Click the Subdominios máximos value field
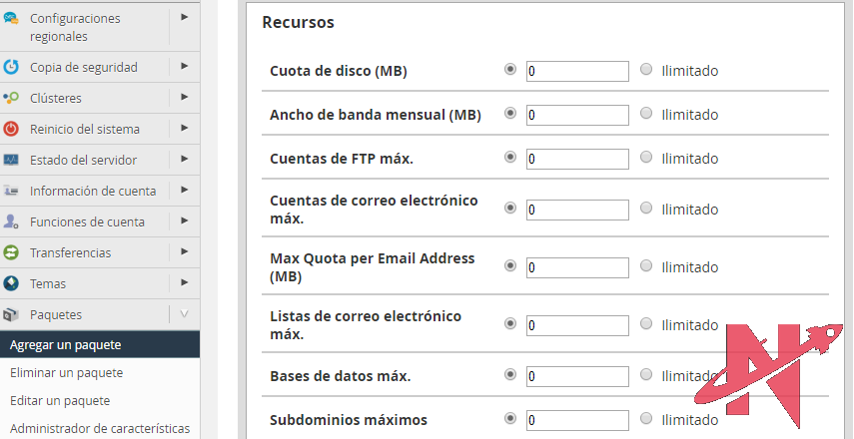 coord(577,420)
